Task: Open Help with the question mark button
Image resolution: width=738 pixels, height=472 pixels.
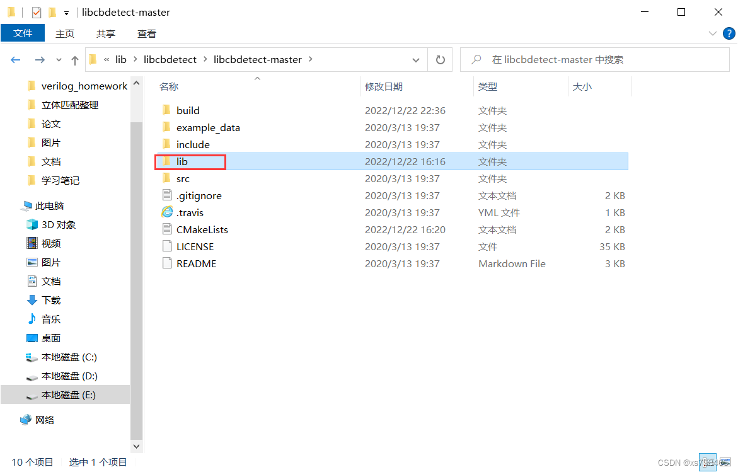Action: [730, 33]
